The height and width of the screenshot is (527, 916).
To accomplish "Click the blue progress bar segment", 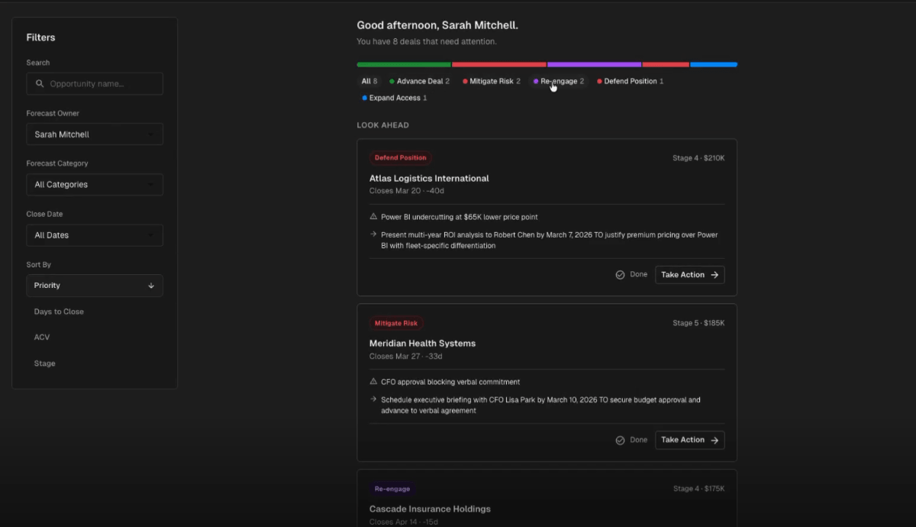I will click(714, 65).
